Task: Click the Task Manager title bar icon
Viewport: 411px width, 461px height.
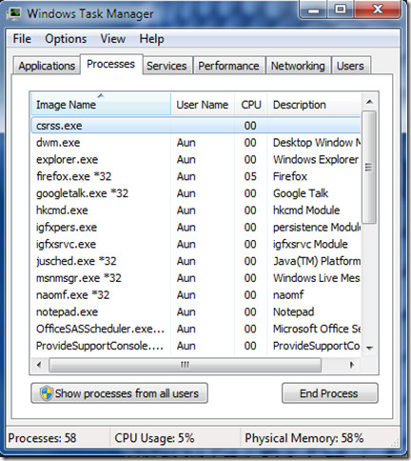Action: [x=13, y=14]
